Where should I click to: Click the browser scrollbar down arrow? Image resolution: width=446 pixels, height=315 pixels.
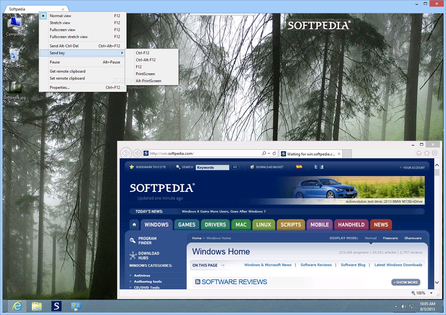(437, 282)
